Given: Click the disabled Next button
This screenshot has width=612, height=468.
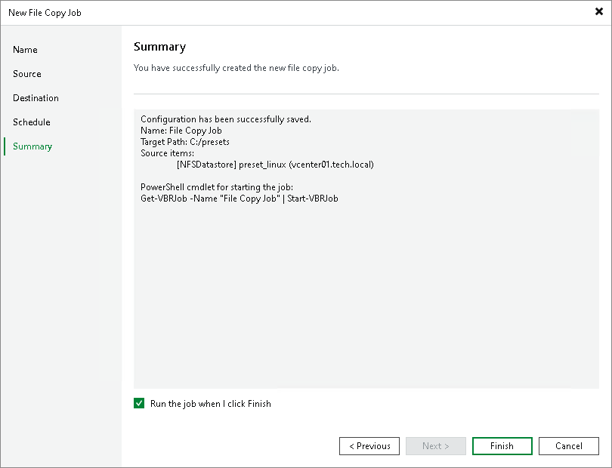Looking at the screenshot, I should (x=436, y=446).
